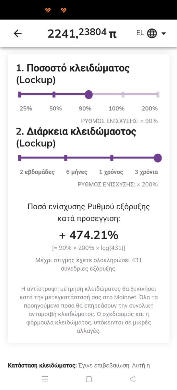177x390 pixels.
Task: Tap the Android recent apps menu icon
Action: coord(45,379)
